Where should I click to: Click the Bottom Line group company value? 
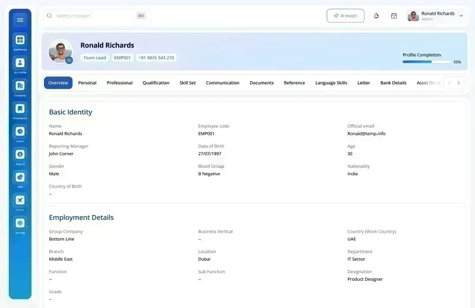tap(62, 239)
